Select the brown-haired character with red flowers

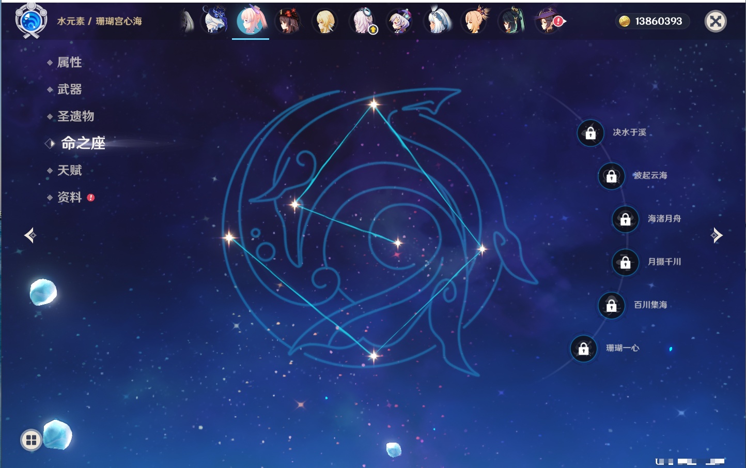pos(287,21)
